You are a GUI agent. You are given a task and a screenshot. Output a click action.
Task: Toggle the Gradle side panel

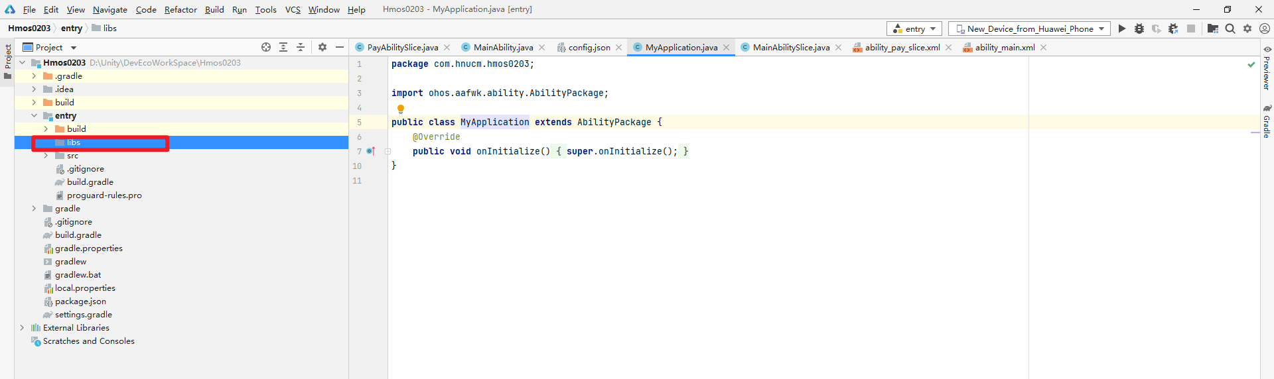point(1267,121)
